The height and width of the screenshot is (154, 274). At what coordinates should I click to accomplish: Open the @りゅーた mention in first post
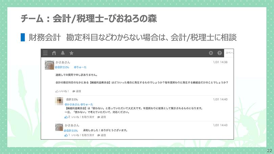[80, 67]
